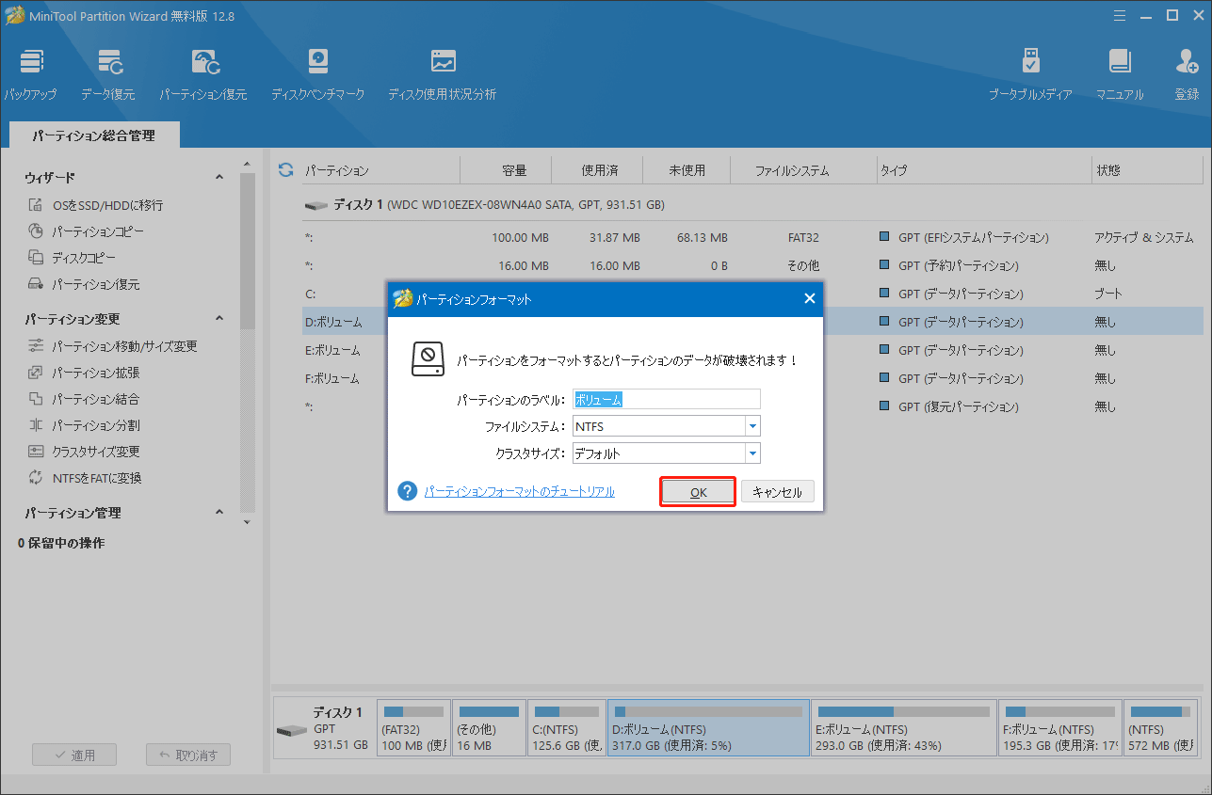Select the GPT (予約パーティション) row
Image resolution: width=1212 pixels, height=795 pixels.
[751, 265]
